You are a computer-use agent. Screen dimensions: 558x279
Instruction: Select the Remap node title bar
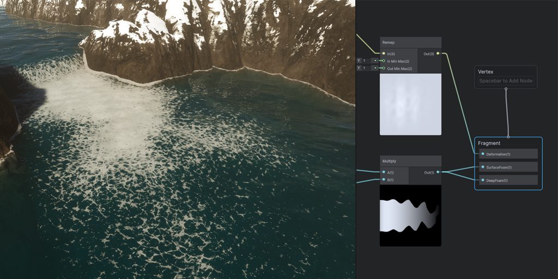(x=410, y=43)
